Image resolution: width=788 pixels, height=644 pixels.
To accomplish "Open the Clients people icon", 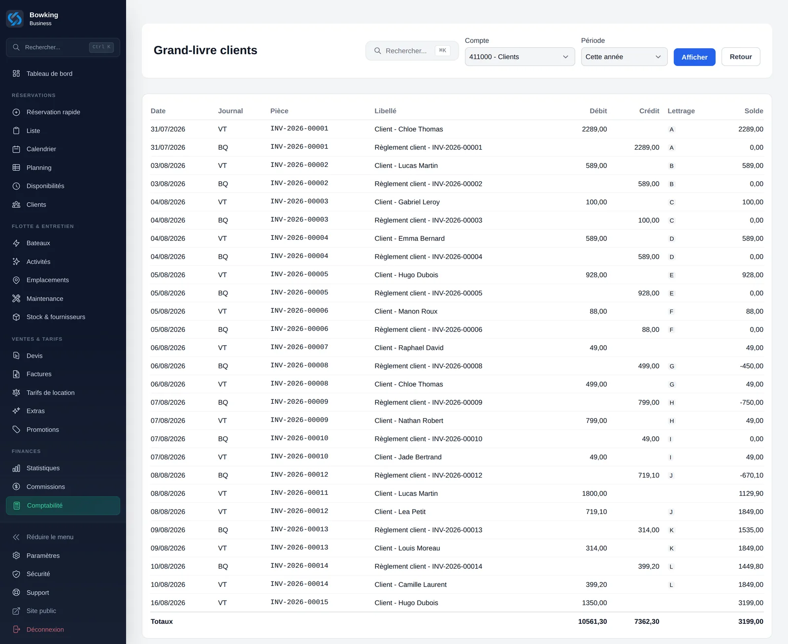I will [x=16, y=205].
